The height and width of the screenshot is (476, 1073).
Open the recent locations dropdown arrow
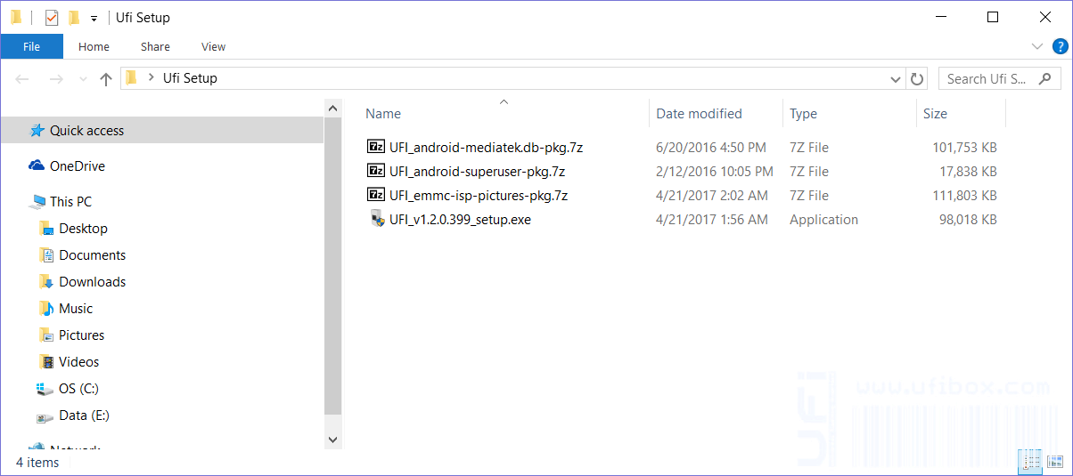click(x=84, y=79)
